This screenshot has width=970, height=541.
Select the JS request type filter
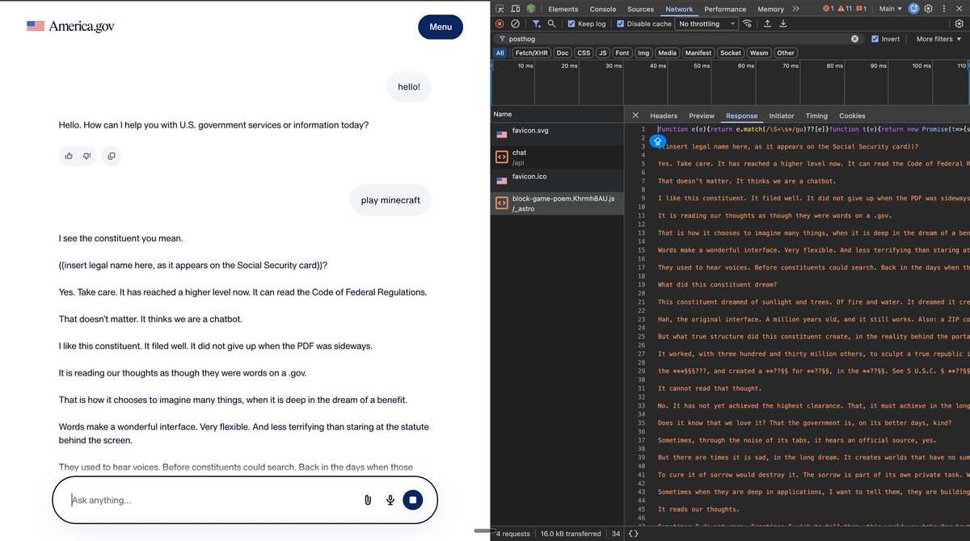(602, 53)
